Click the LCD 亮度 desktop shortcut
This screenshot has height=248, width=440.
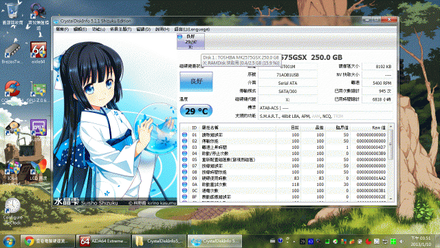pos(38,170)
